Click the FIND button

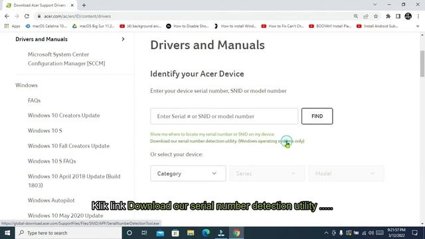317,116
